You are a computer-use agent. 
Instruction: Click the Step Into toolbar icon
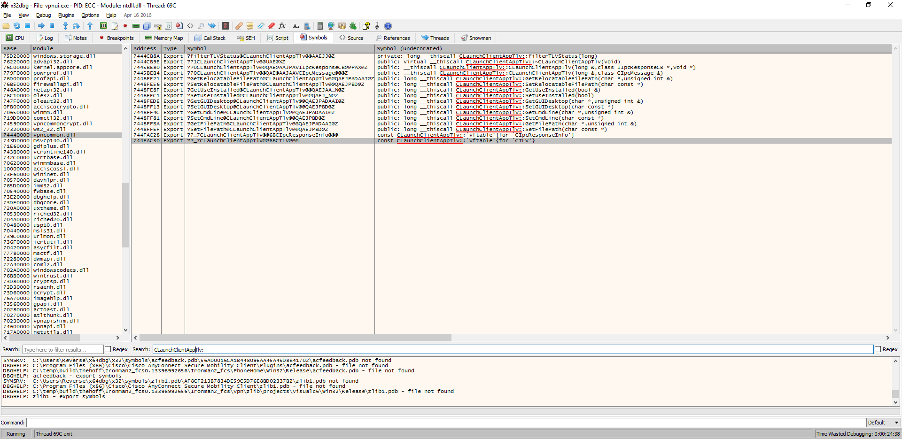coord(65,26)
